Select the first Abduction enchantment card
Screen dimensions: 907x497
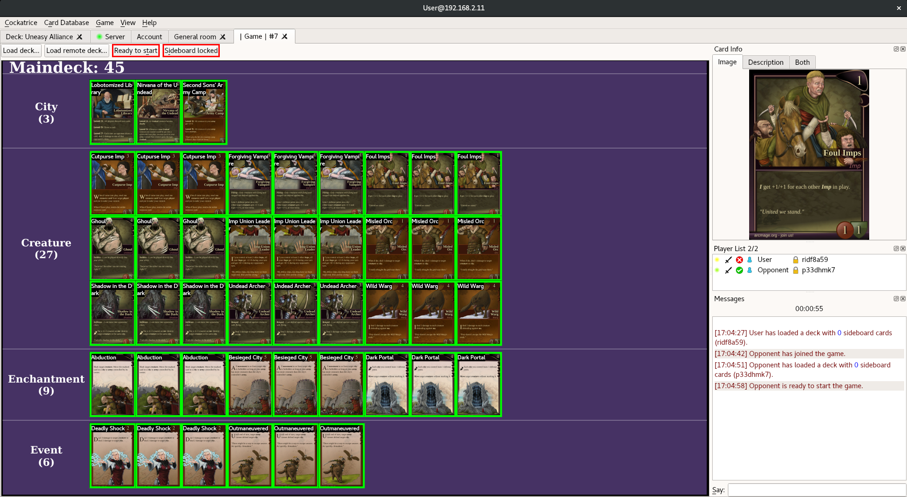click(112, 384)
